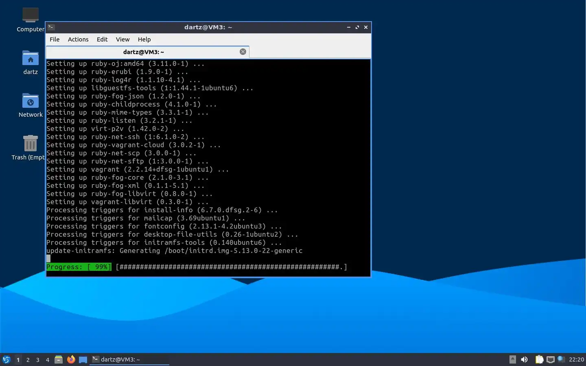
Task: Click the 'Setting up ruby-fog-libvirt' line
Action: tap(129, 194)
